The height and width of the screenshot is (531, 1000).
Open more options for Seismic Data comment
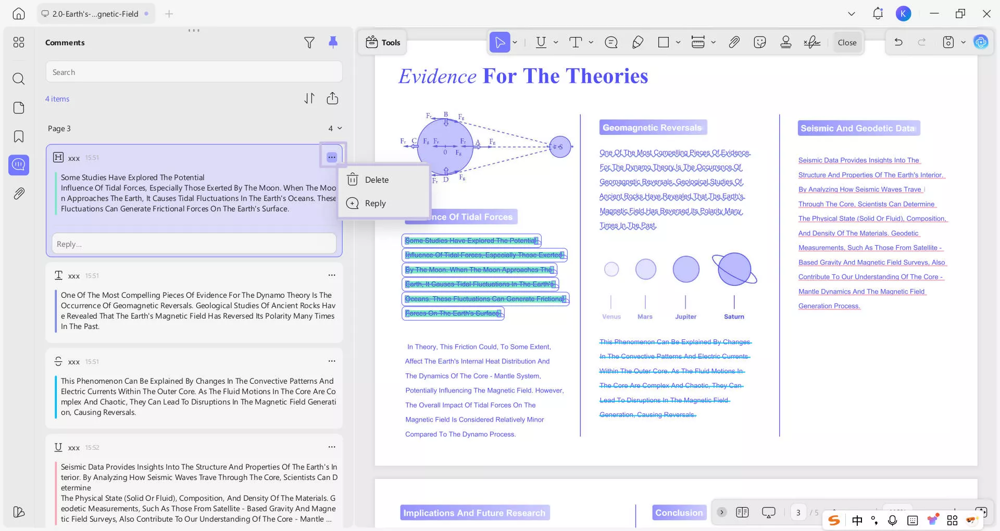[x=332, y=447]
